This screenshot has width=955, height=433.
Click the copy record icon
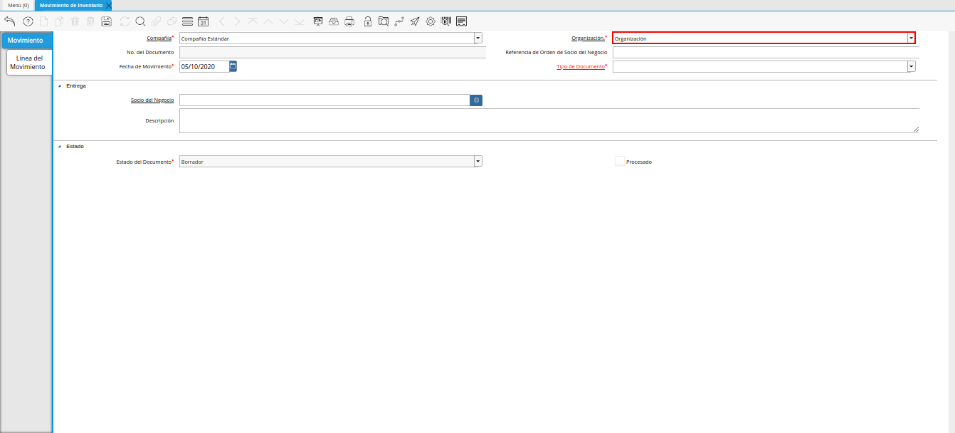60,21
